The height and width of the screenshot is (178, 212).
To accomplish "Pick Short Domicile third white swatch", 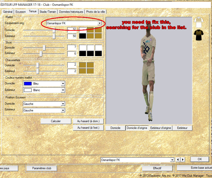I will (x=98, y=48).
